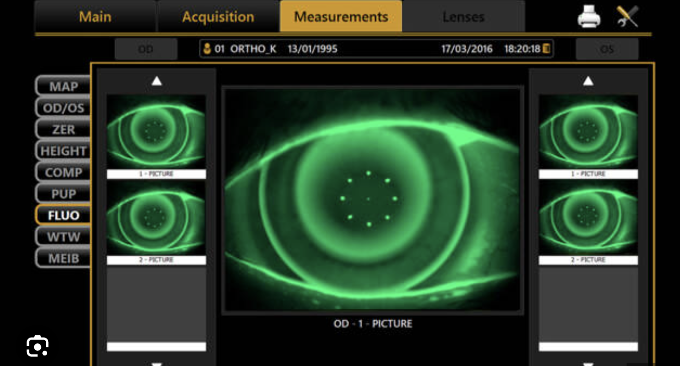Click the printer icon
The image size is (680, 366).
point(588,17)
